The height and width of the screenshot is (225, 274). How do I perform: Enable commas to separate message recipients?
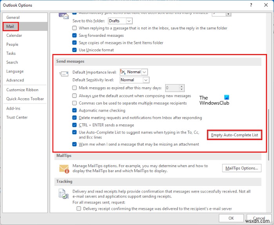[74, 103]
